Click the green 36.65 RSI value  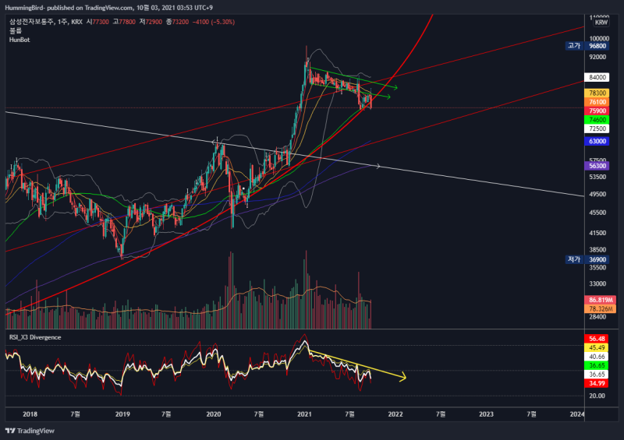(x=597, y=366)
